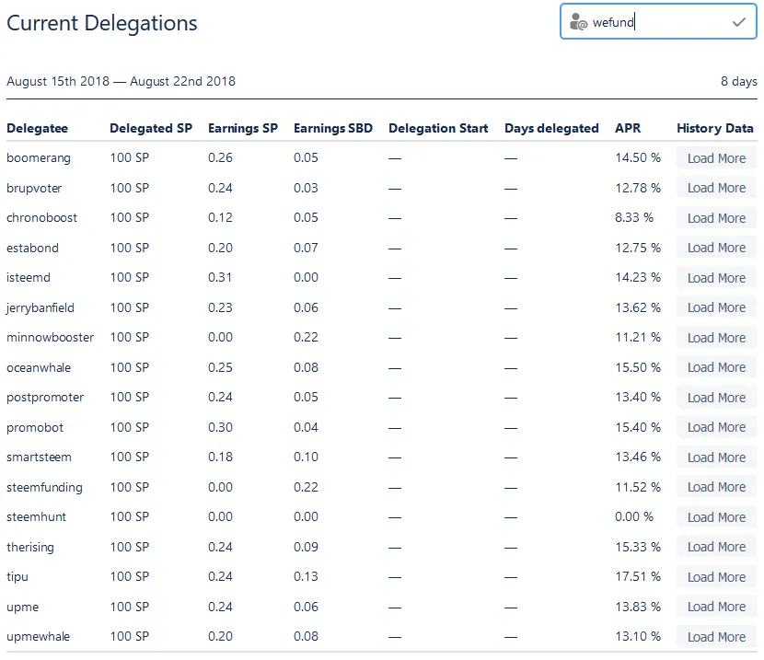The width and height of the screenshot is (764, 660).
Task: Select the upmewhale delegatee name
Action: (x=38, y=637)
